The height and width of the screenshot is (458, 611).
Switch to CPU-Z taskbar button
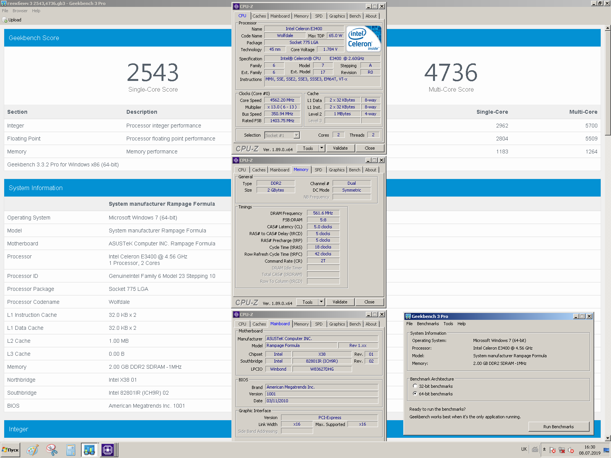[108, 450]
